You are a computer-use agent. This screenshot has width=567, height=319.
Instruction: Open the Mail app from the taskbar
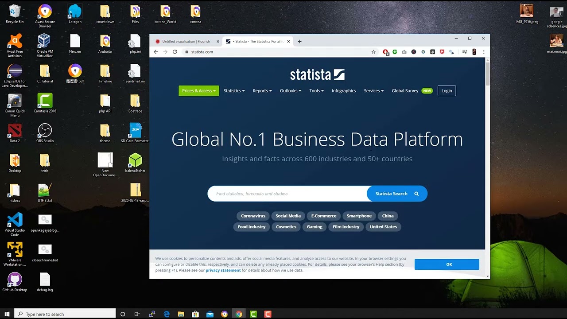[x=210, y=314]
